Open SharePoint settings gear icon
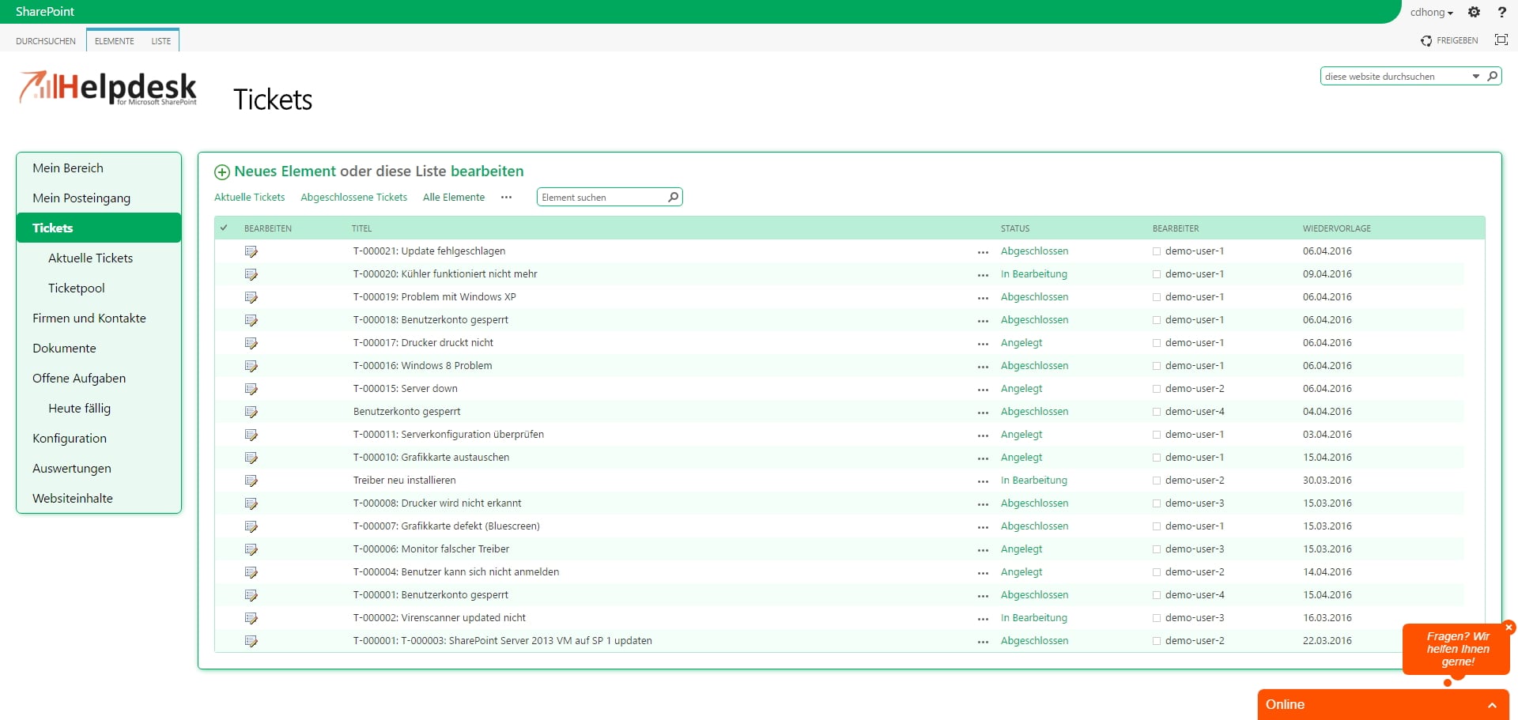 pos(1474,12)
